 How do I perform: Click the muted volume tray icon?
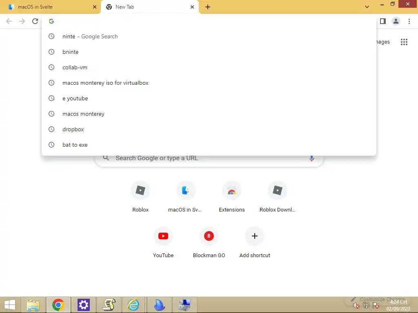click(x=356, y=306)
